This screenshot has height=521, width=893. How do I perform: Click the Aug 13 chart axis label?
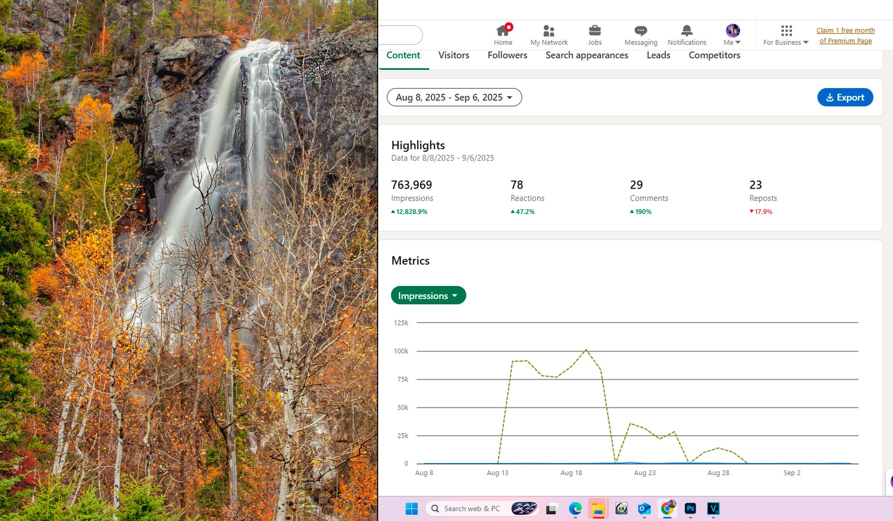498,473
